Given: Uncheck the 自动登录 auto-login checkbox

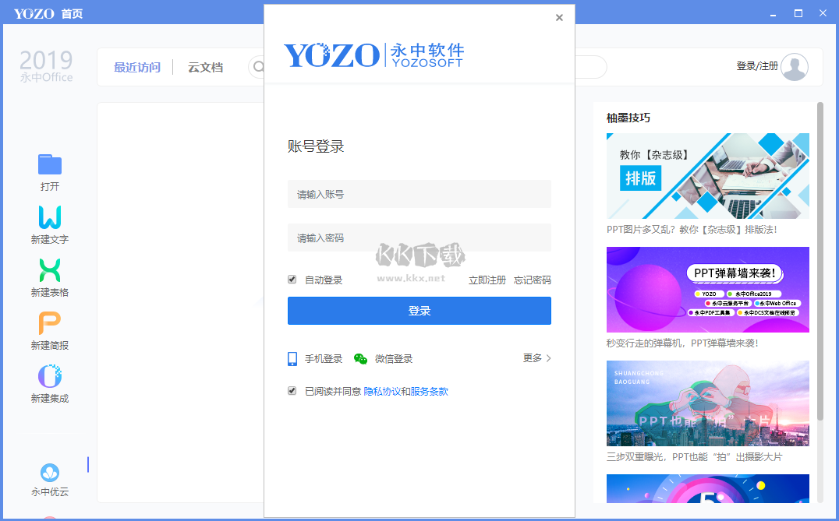Looking at the screenshot, I should coord(292,279).
